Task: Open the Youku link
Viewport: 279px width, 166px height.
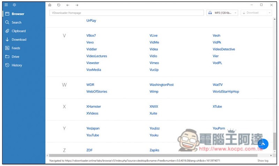Action: tap(154, 135)
